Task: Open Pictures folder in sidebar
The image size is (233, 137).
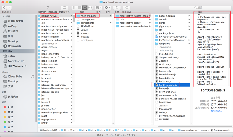Action: (x=10, y=36)
